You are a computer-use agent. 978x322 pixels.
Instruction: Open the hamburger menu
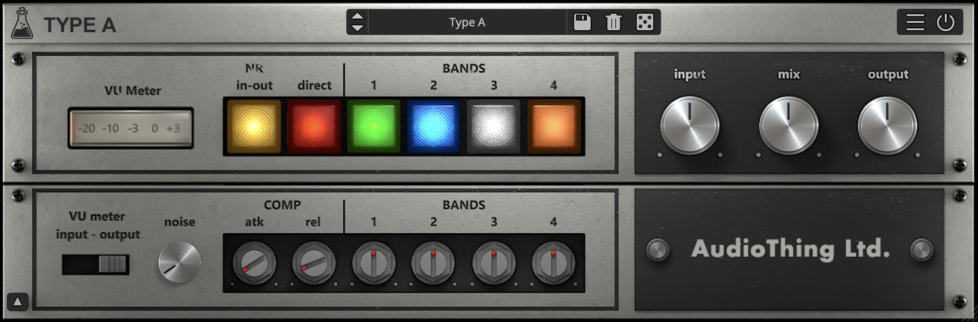pyautogui.click(x=915, y=22)
